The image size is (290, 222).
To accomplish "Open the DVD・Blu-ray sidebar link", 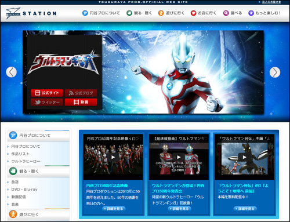I will (x=24, y=190).
